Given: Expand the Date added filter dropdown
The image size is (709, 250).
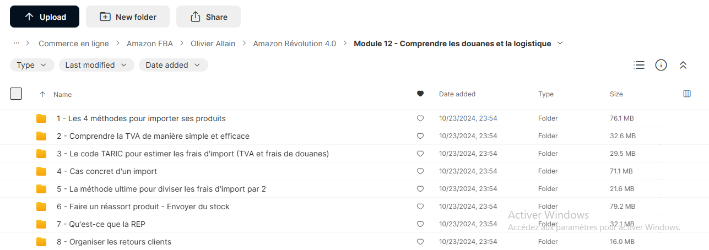Looking at the screenshot, I should 174,65.
